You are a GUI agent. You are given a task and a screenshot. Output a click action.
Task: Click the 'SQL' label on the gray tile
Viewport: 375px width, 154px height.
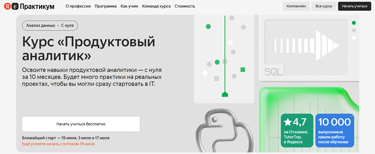pyautogui.click(x=274, y=72)
